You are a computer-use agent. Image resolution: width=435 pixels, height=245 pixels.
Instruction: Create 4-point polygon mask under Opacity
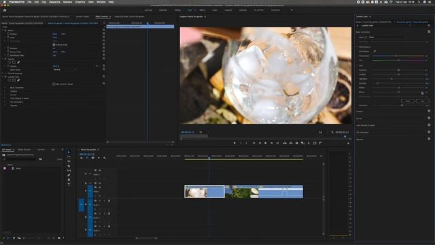(14, 63)
